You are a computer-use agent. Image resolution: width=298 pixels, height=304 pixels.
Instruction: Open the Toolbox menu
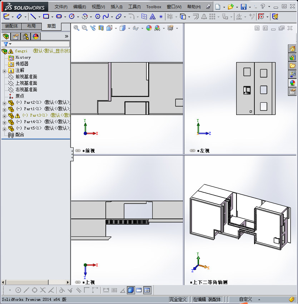pyautogui.click(x=154, y=7)
